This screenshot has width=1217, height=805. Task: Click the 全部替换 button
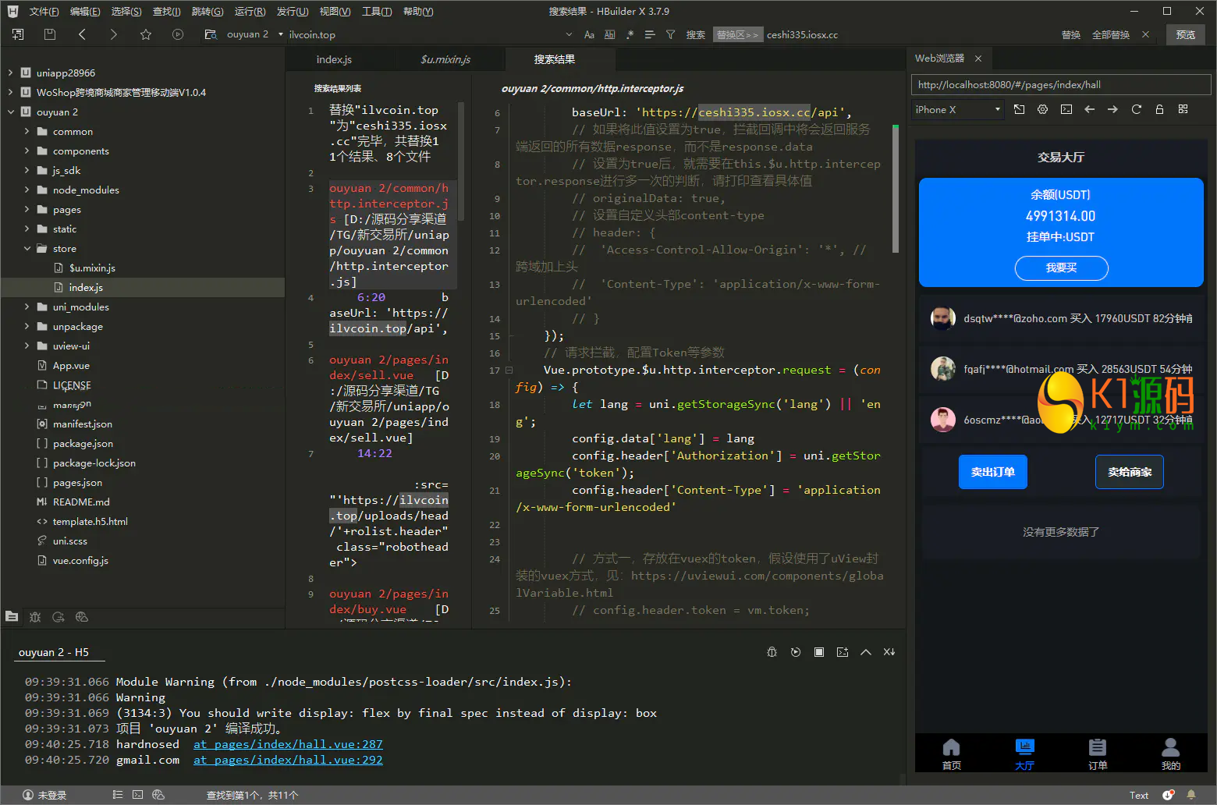tap(1110, 35)
